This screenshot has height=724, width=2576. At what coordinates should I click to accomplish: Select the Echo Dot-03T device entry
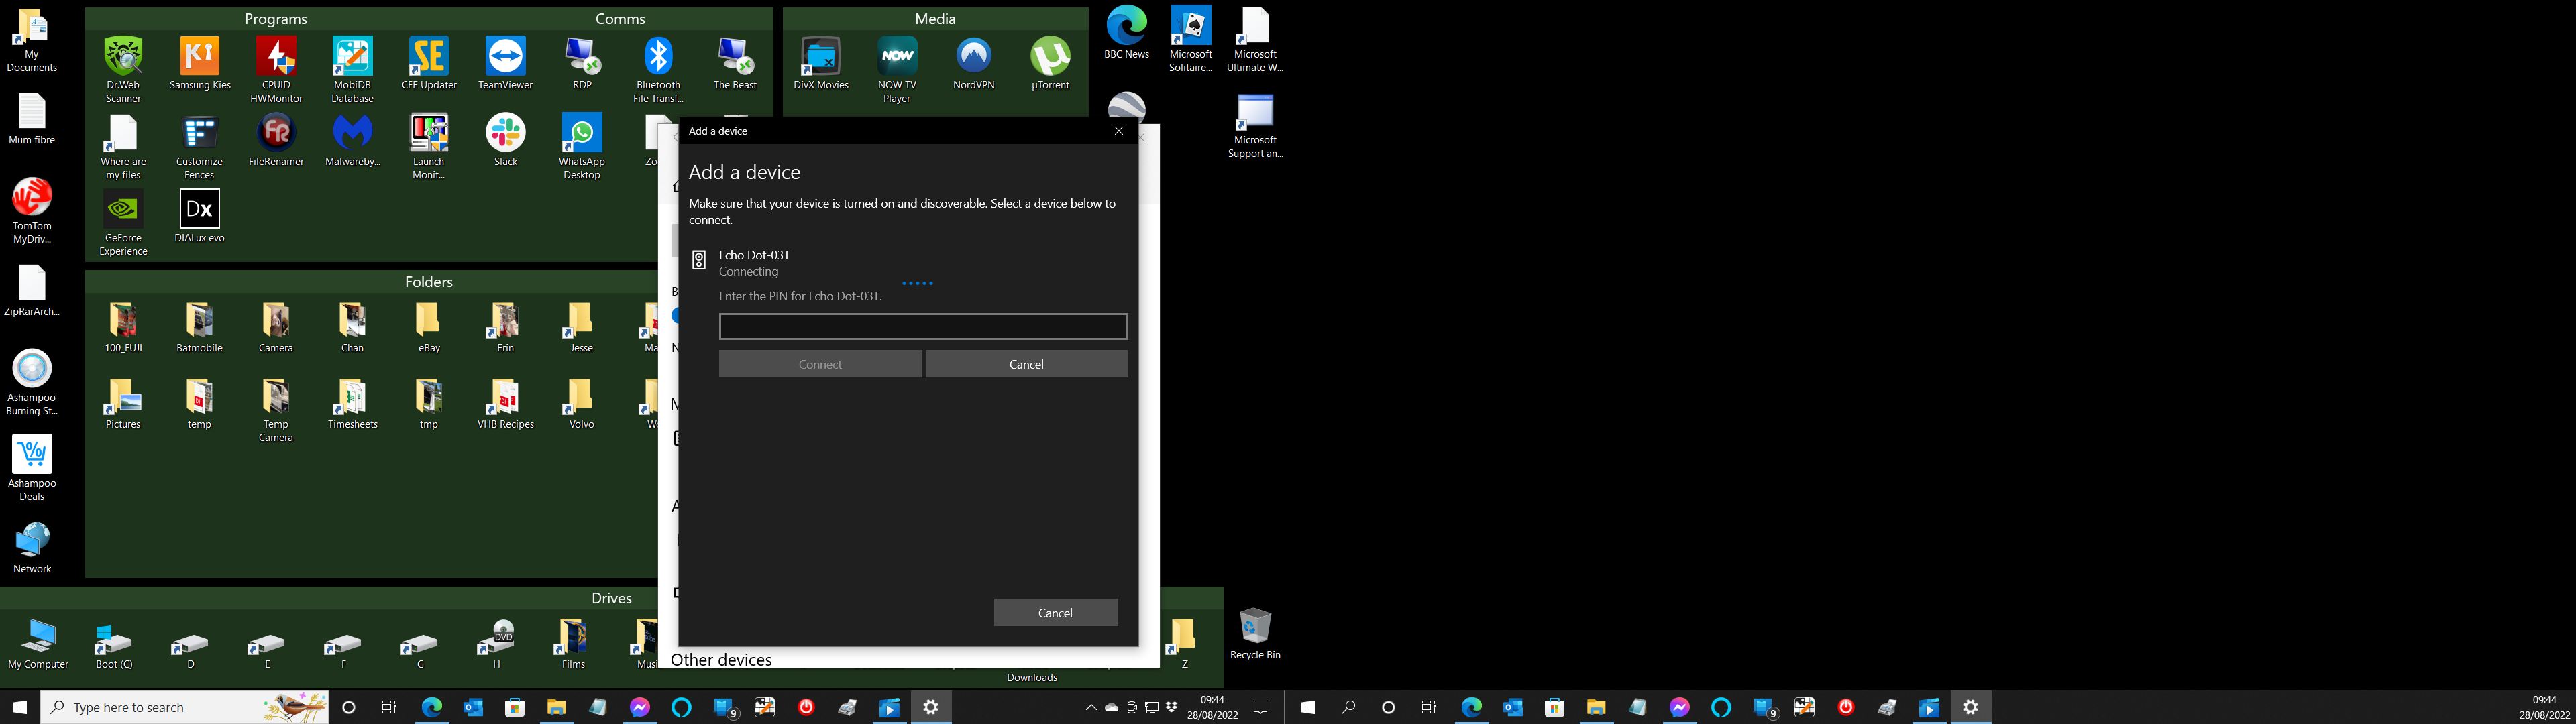[x=754, y=262]
